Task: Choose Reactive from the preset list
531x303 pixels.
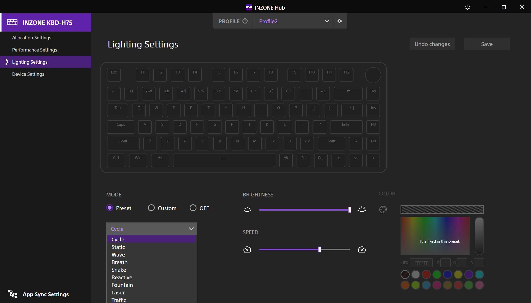Action: coord(122,277)
